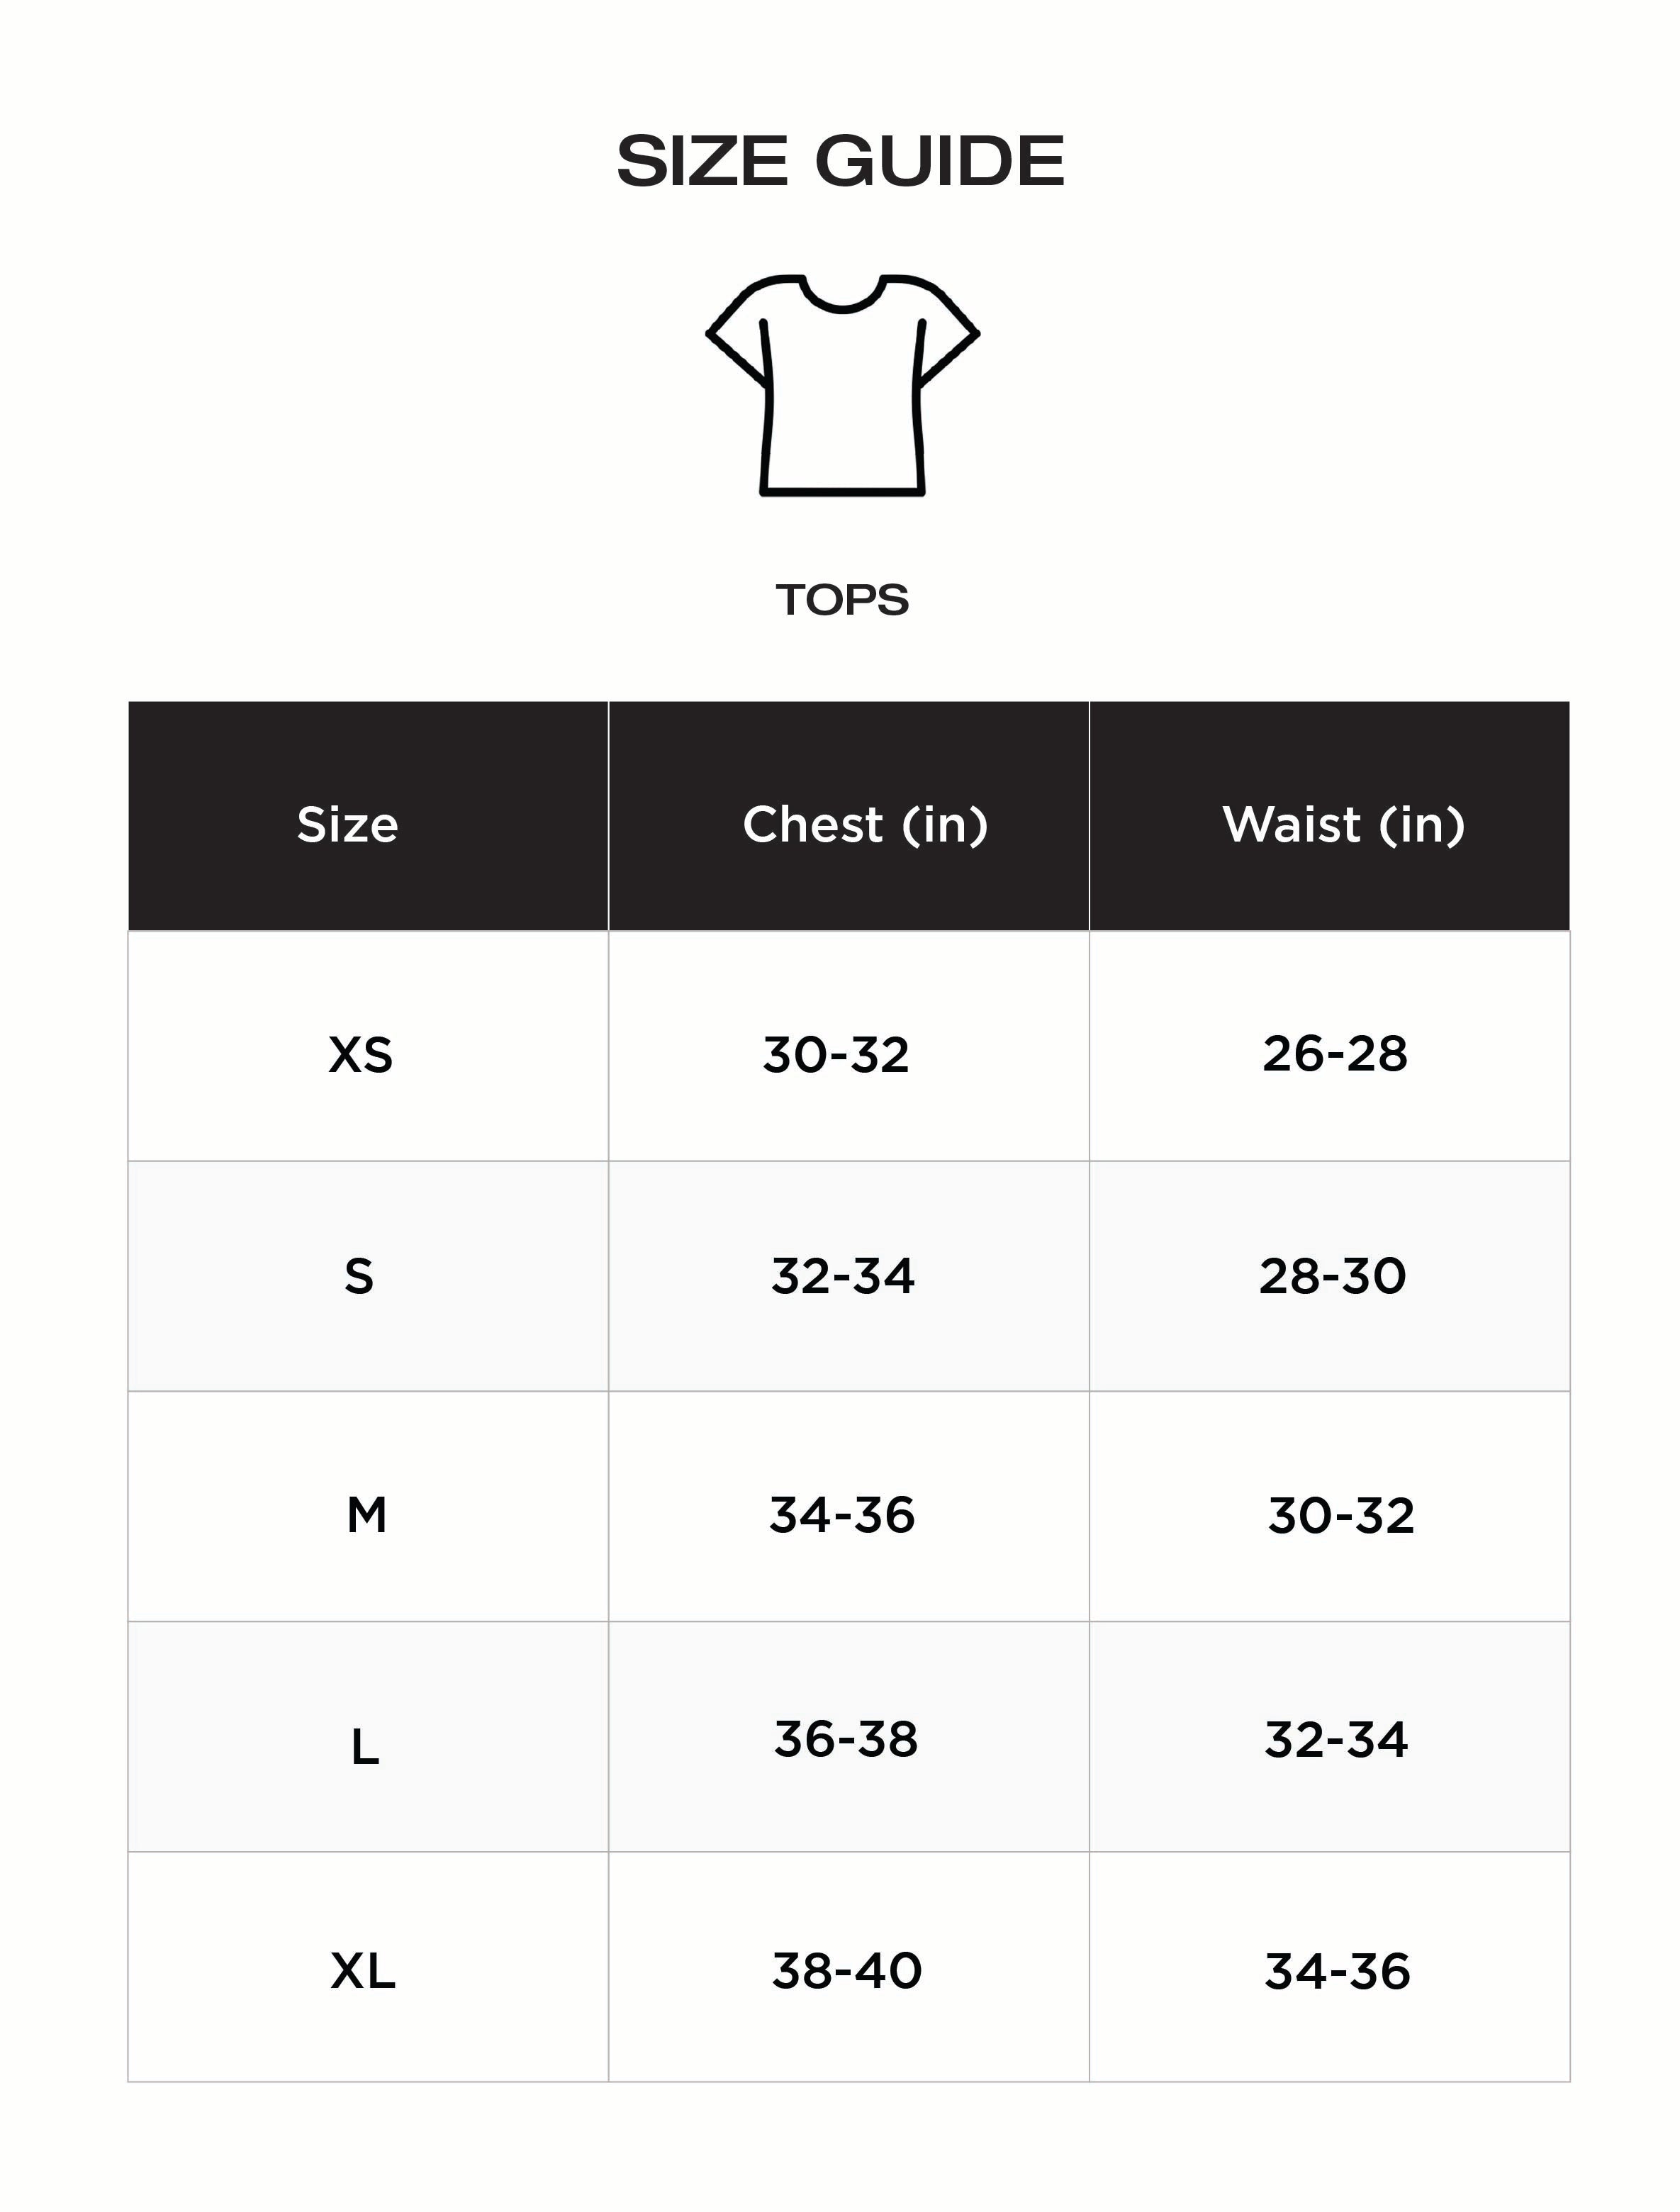Select waist value 28-30 in S row

point(1333,1276)
